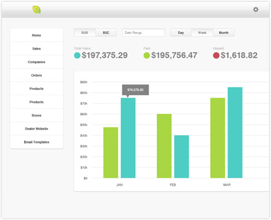Click the teal JAN bar
Image resolution: width=271 pixels, height=220 pixels.
click(x=128, y=138)
